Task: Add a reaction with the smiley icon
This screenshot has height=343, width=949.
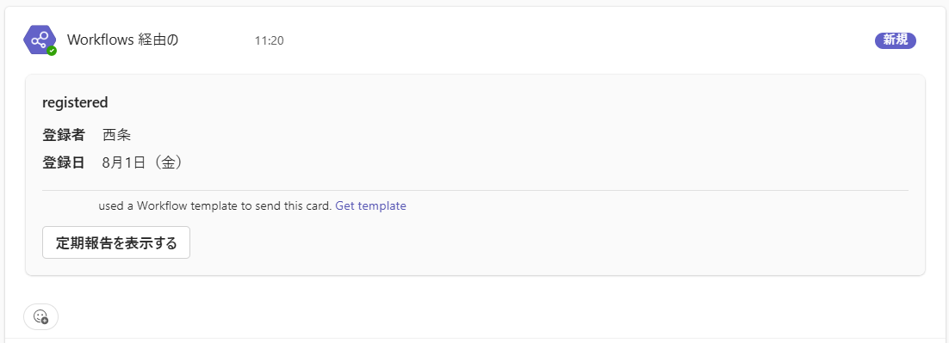Action: 40,316
